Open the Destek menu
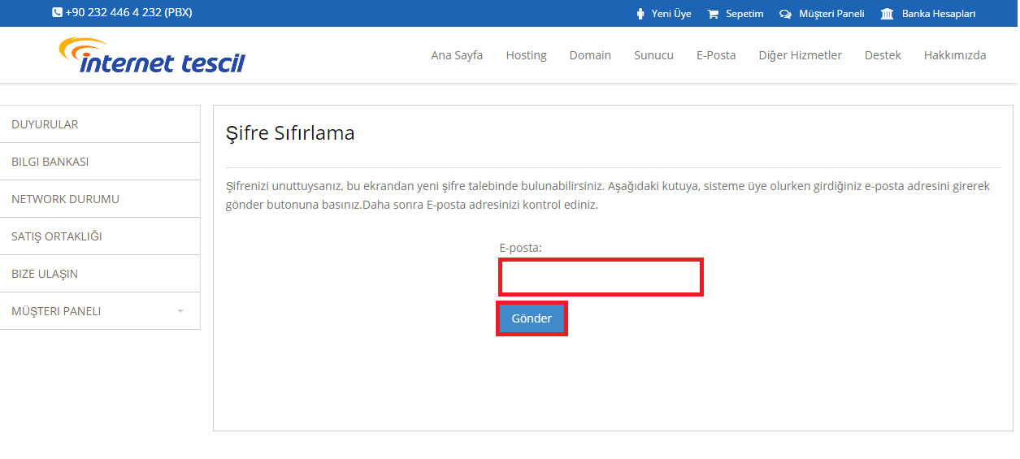The width and height of the screenshot is (1020, 459). tap(883, 55)
